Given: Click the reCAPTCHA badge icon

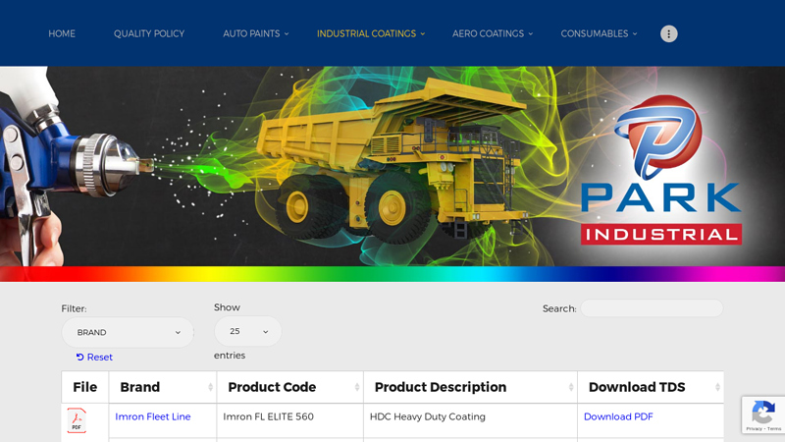Looking at the screenshot, I should (x=763, y=412).
